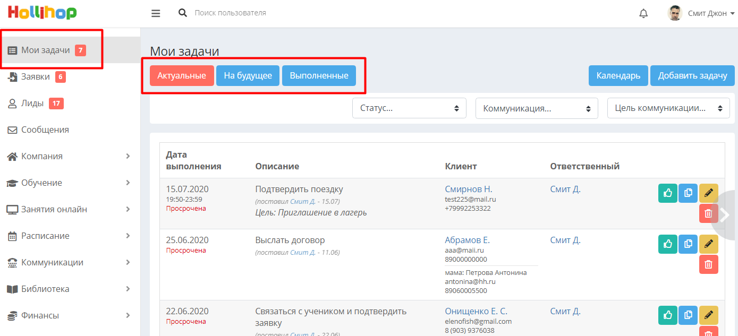This screenshot has height=336, width=738.
Task: Click the Лиды person icon
Action: tap(12, 104)
